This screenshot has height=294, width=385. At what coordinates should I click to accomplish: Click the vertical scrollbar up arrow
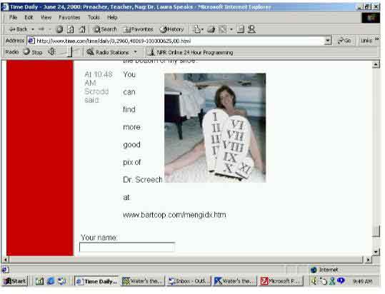(x=376, y=64)
